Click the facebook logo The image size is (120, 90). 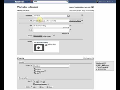pos(19,2)
